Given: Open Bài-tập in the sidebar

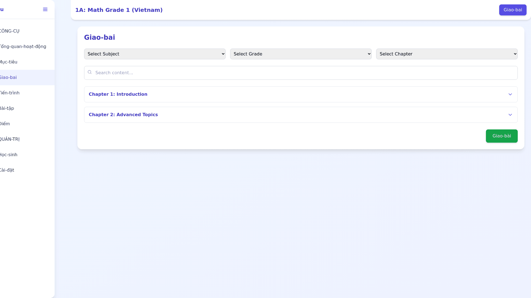Looking at the screenshot, I should [7, 108].
